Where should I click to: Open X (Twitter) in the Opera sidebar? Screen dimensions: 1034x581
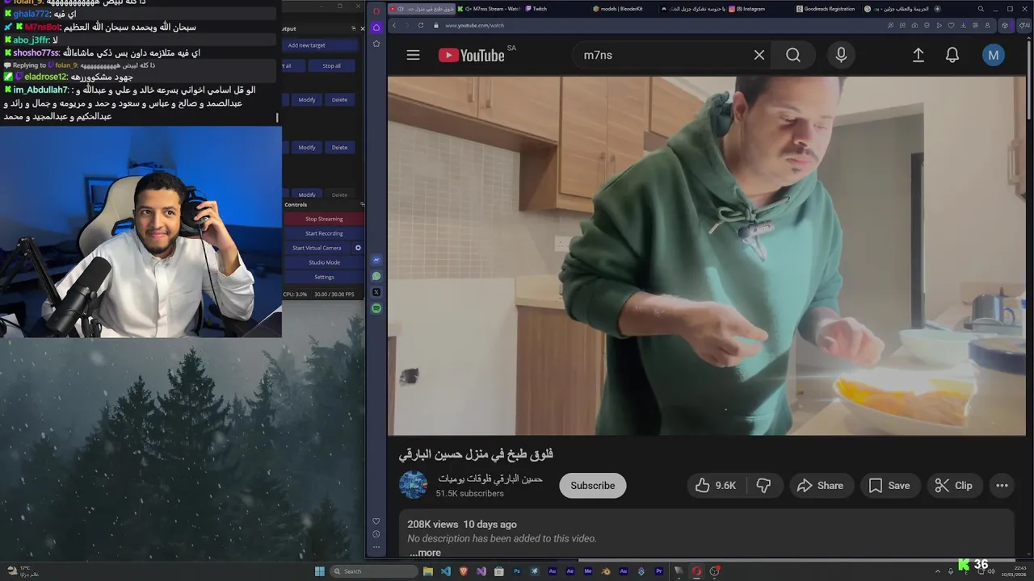point(376,292)
